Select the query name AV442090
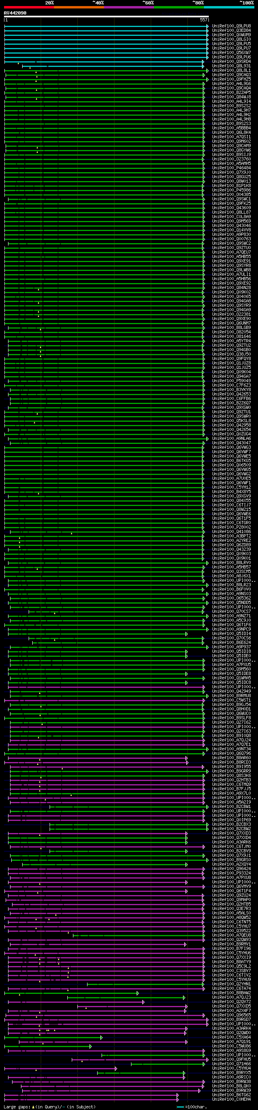Viewport: 258px width, 1110px height. point(15,13)
